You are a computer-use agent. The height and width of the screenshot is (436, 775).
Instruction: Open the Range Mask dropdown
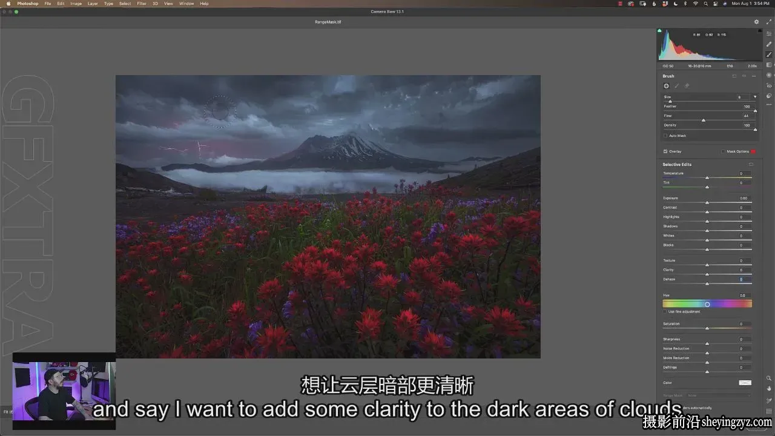coord(719,395)
